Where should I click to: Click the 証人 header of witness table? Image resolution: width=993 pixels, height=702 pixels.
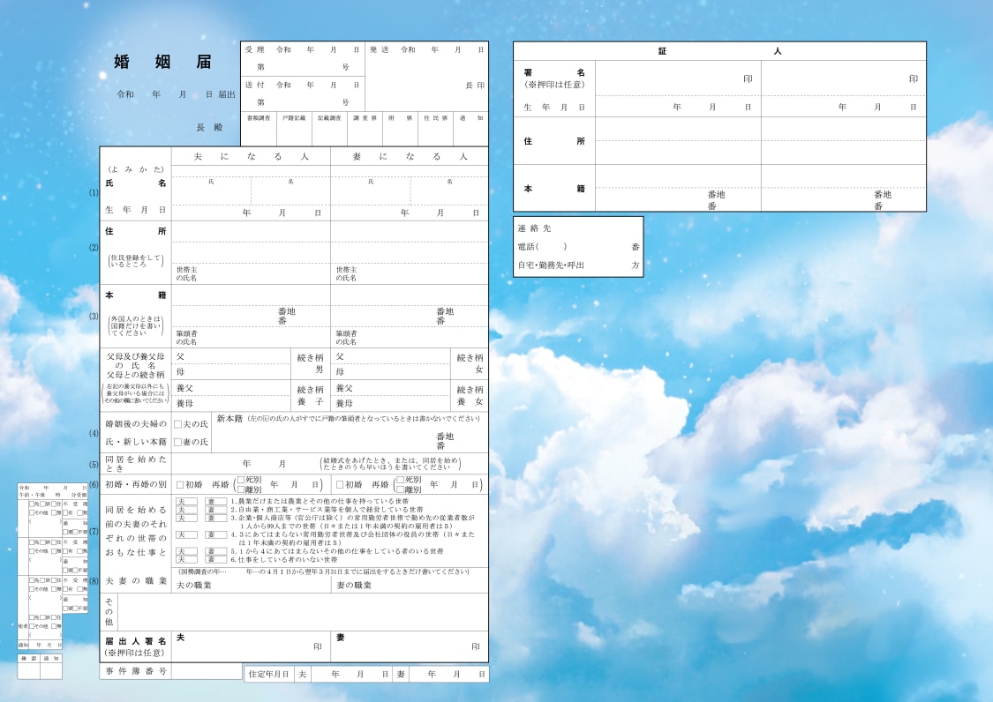(719, 51)
